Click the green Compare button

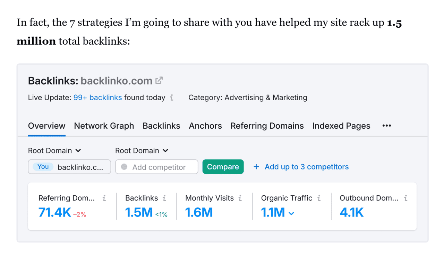point(223,166)
